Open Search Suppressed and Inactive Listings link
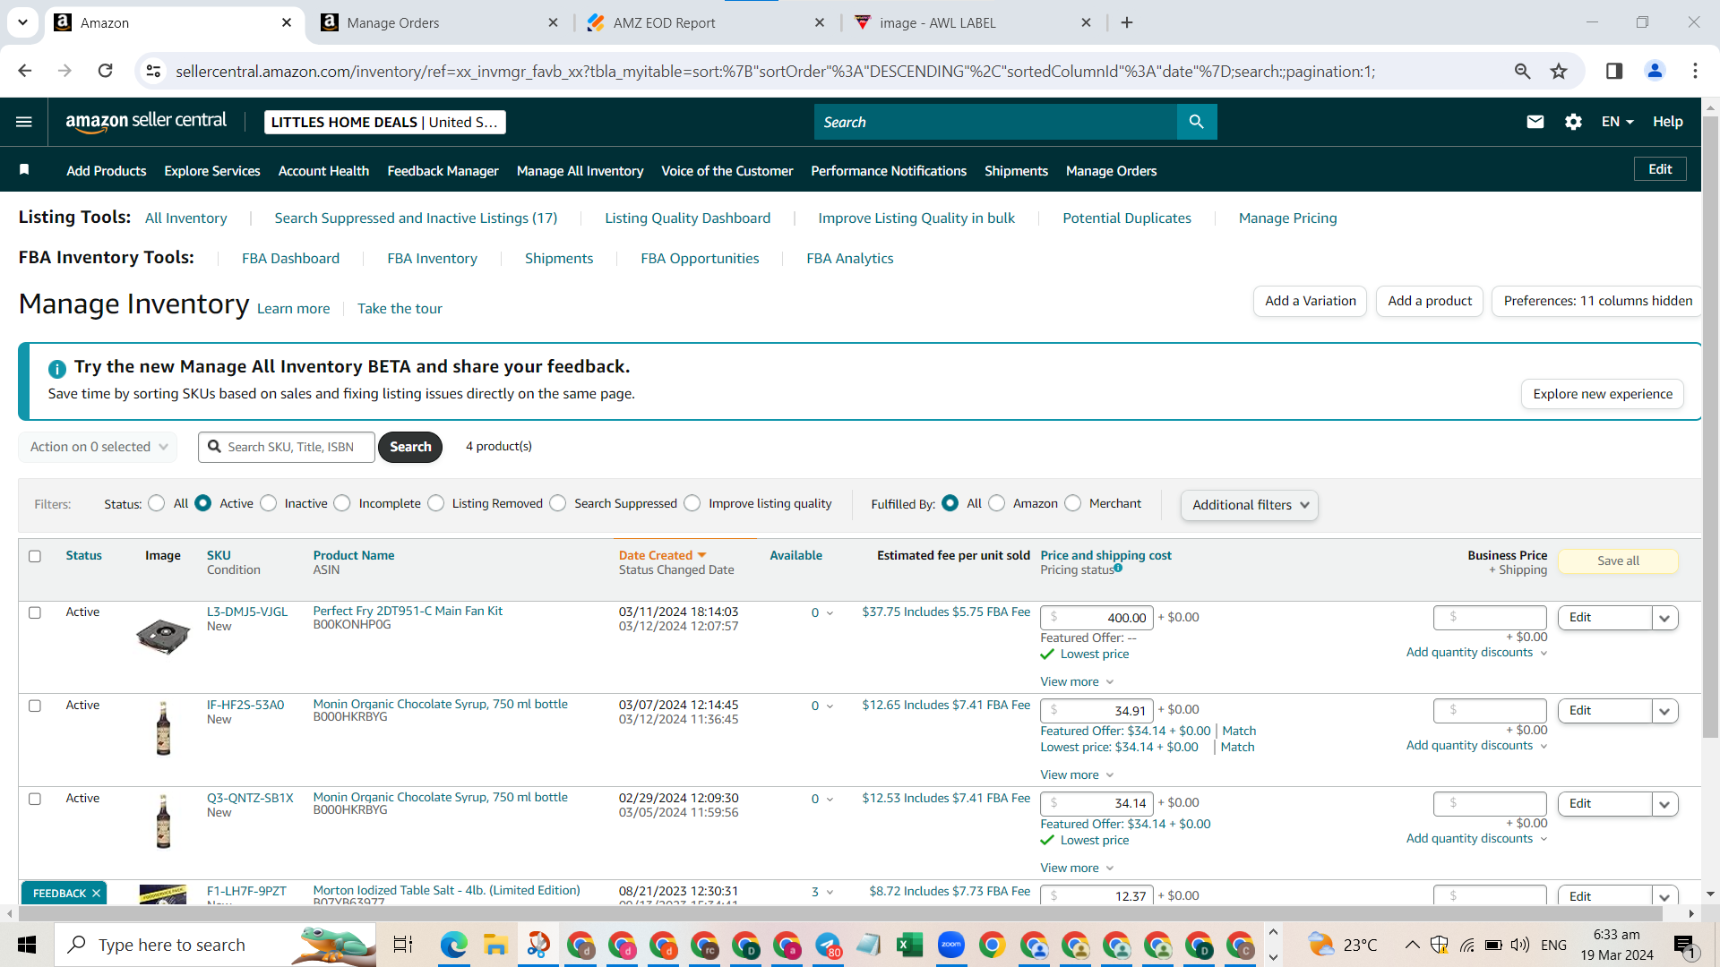This screenshot has height=967, width=1720. click(416, 218)
